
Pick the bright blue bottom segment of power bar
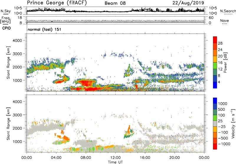point(215,85)
